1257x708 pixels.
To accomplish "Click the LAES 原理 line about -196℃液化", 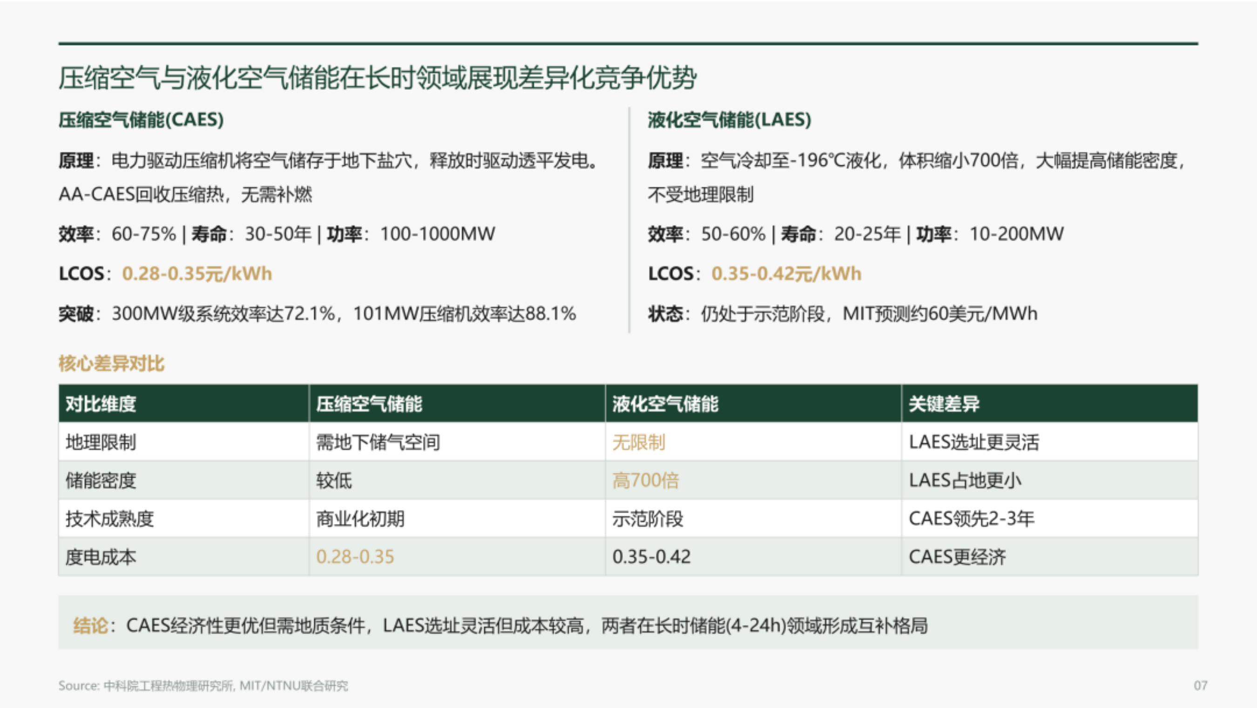I will (x=917, y=160).
